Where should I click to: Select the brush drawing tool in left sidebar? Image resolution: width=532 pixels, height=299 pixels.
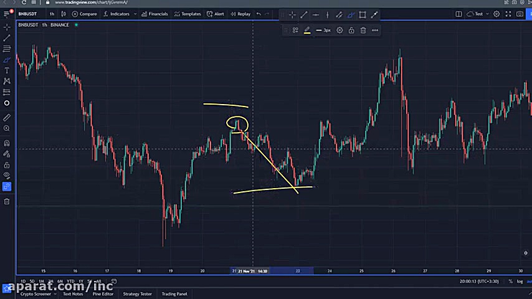[x=7, y=60]
